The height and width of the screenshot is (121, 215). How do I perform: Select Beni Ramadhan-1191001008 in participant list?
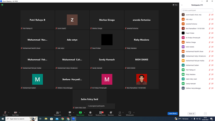[197, 29]
